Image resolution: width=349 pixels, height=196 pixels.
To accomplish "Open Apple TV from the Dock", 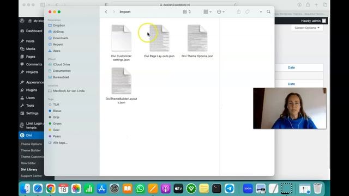I will [178, 189].
